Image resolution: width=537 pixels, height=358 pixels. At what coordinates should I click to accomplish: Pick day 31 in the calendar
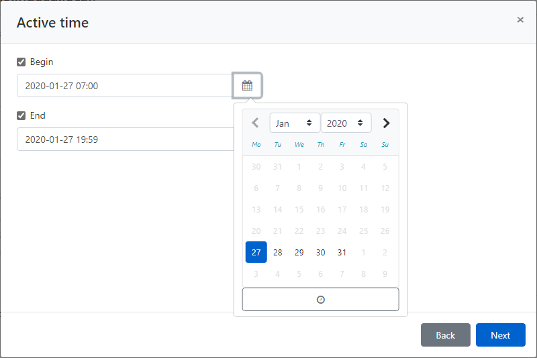pos(342,253)
